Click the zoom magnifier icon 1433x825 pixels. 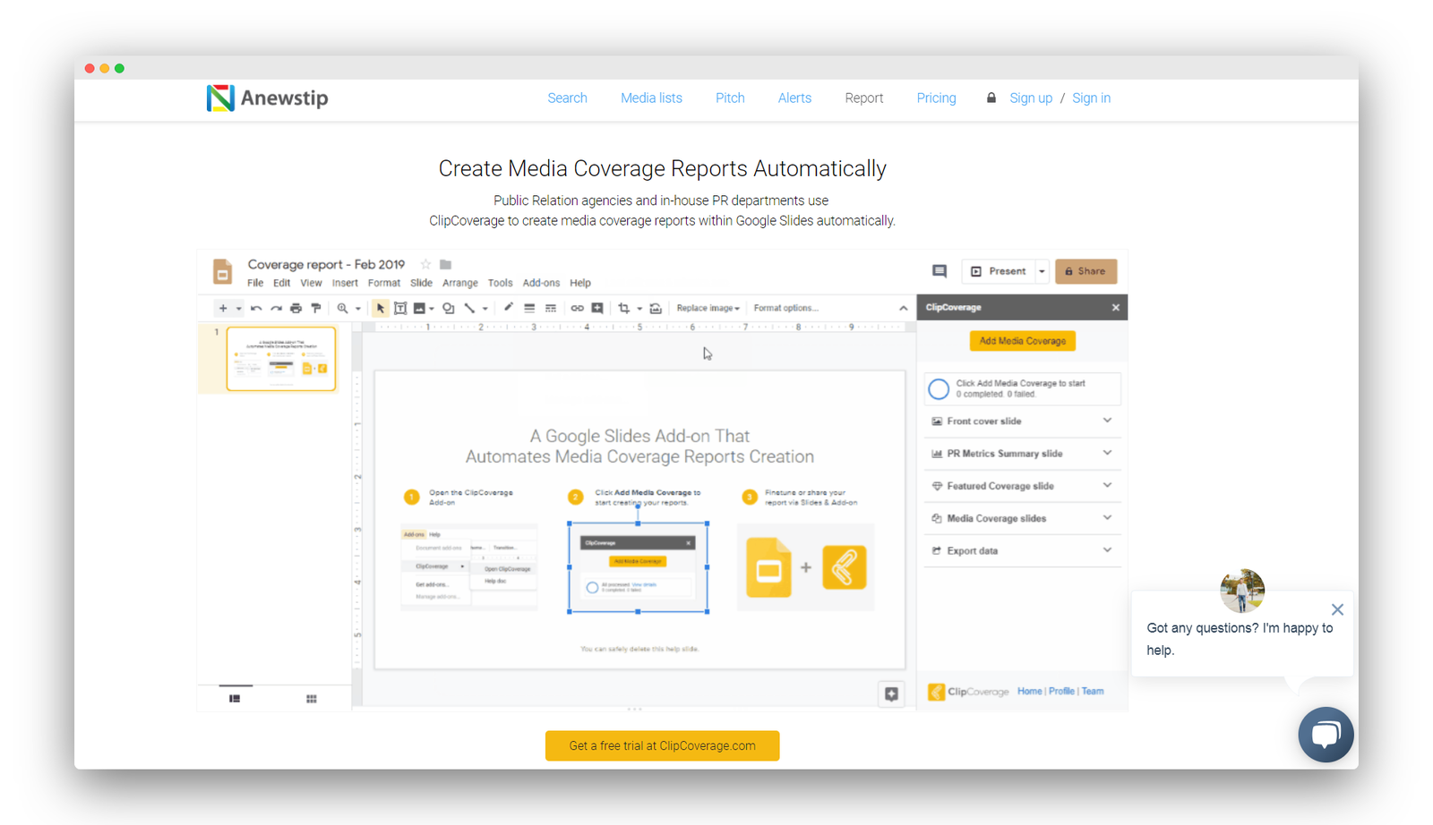click(342, 308)
